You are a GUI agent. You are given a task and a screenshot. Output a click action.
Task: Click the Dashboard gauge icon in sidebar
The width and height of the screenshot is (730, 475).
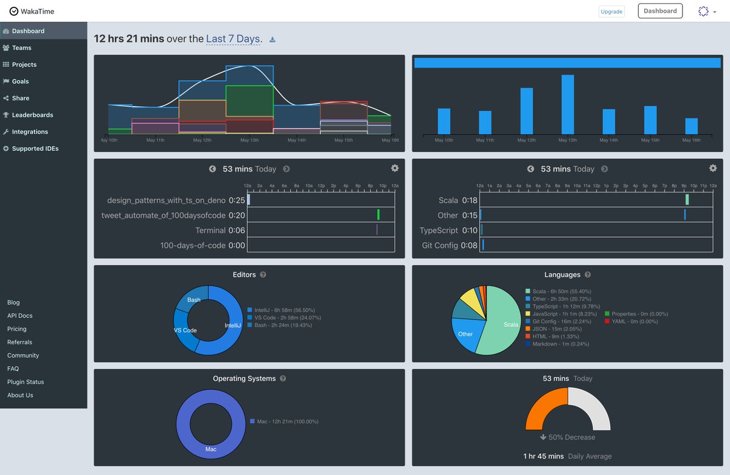pos(6,31)
